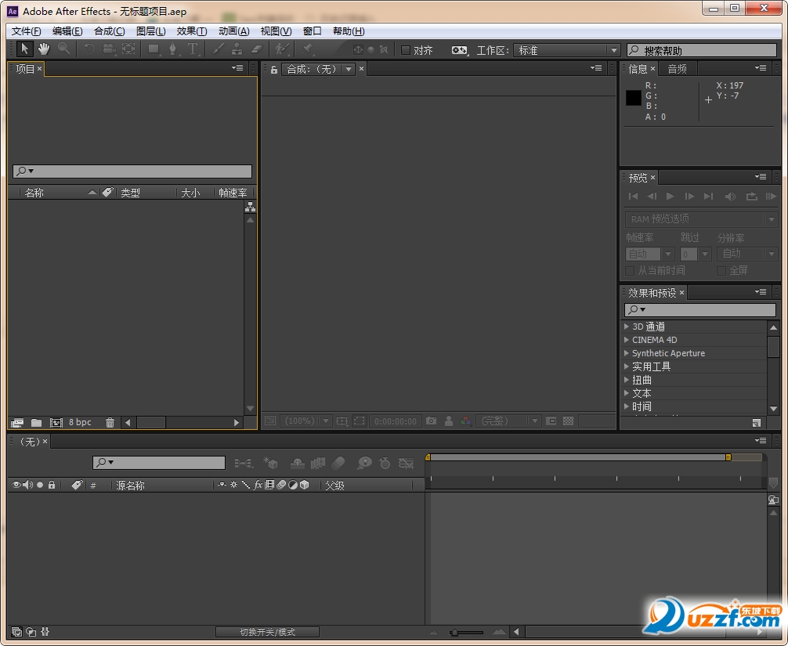Select the Selection arrow tool
This screenshot has width=788, height=646.
tap(24, 49)
